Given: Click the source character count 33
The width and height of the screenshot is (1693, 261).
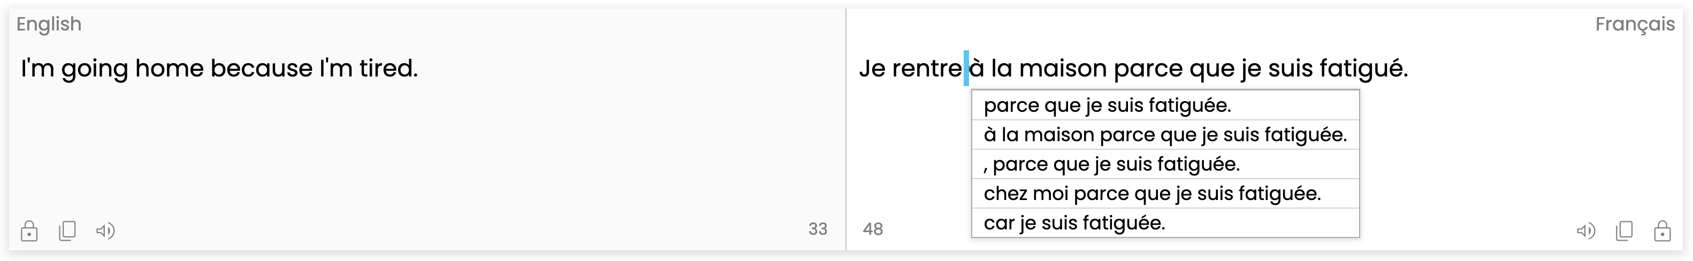Looking at the screenshot, I should point(818,229).
